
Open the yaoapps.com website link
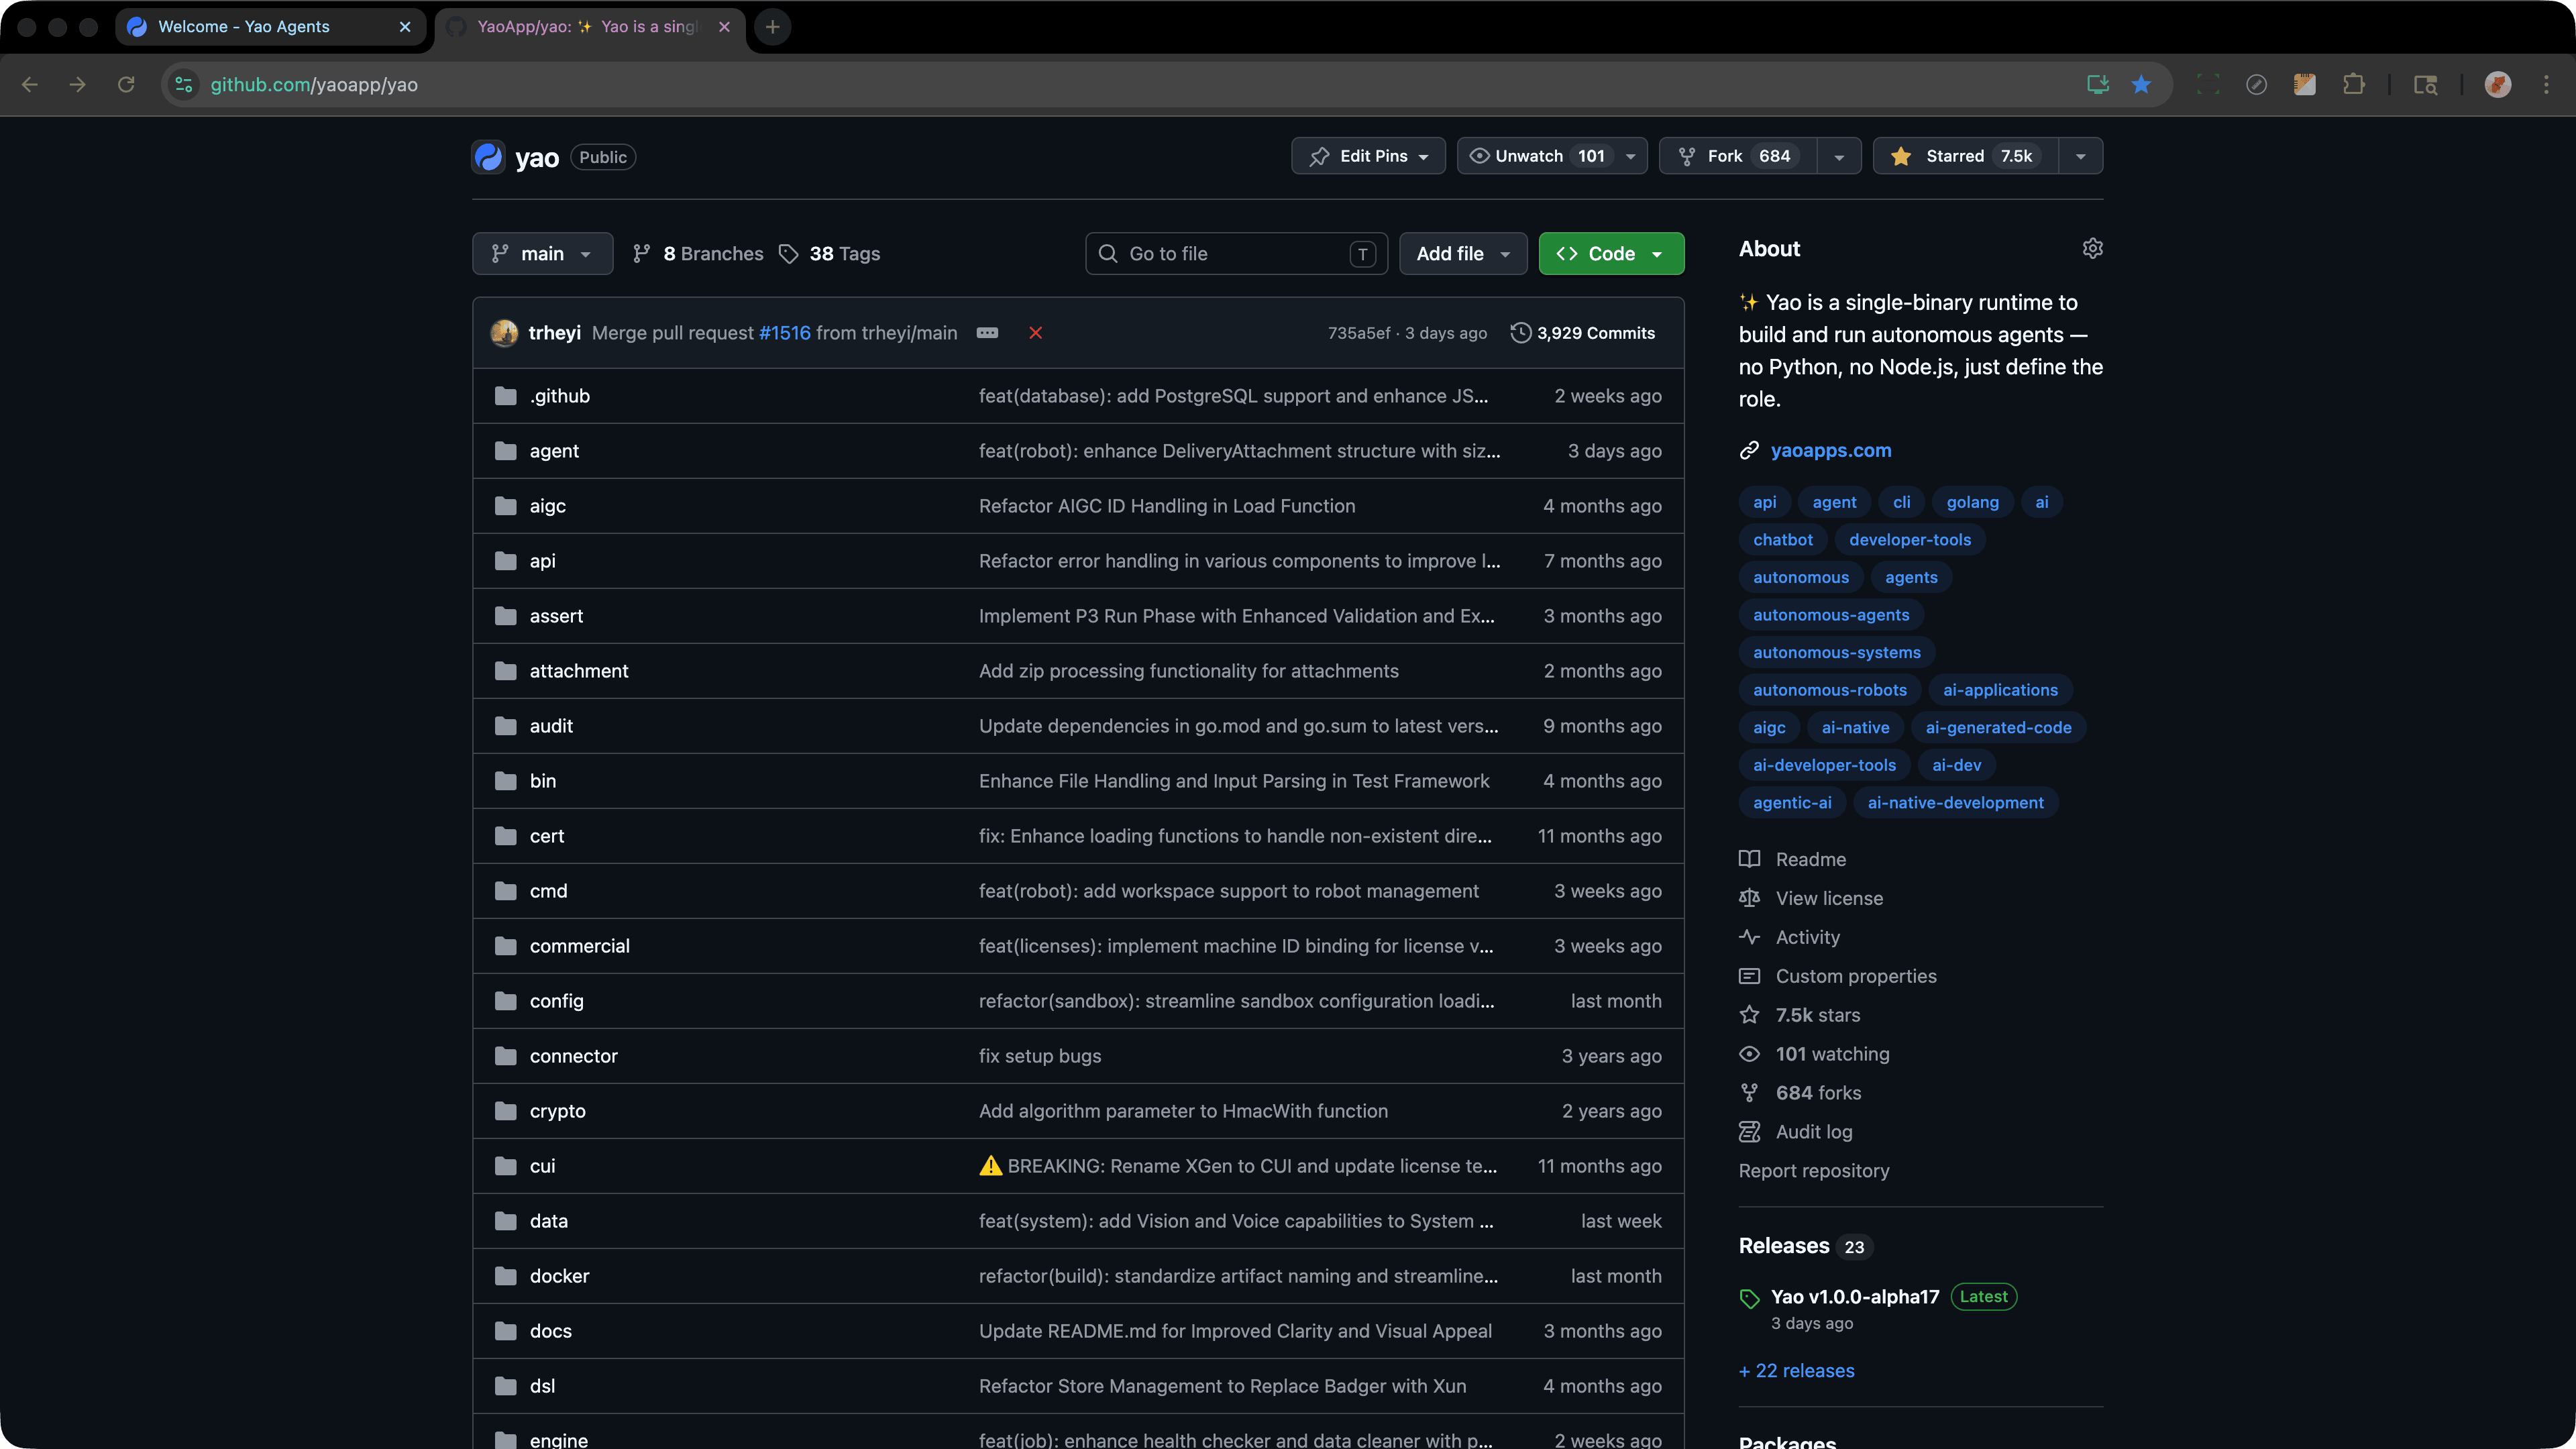click(1830, 450)
